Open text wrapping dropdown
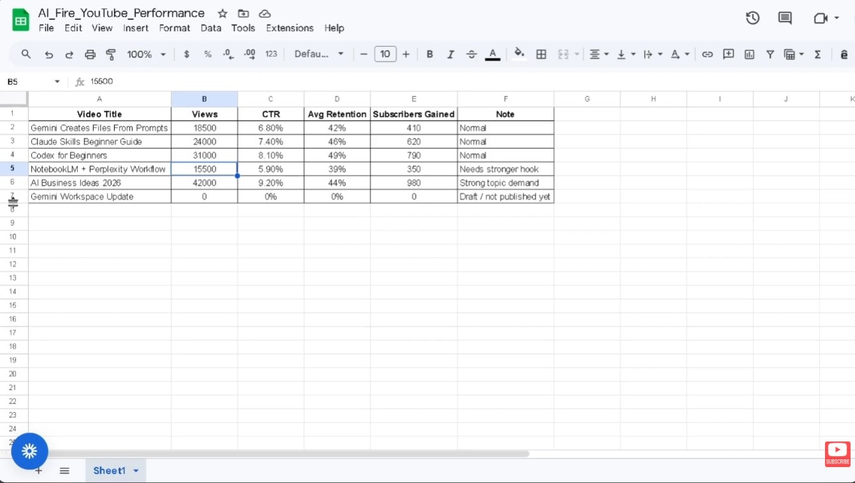This screenshot has width=855, height=483. tap(653, 54)
